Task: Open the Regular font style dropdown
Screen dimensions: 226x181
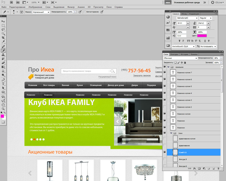Action: (x=206, y=18)
